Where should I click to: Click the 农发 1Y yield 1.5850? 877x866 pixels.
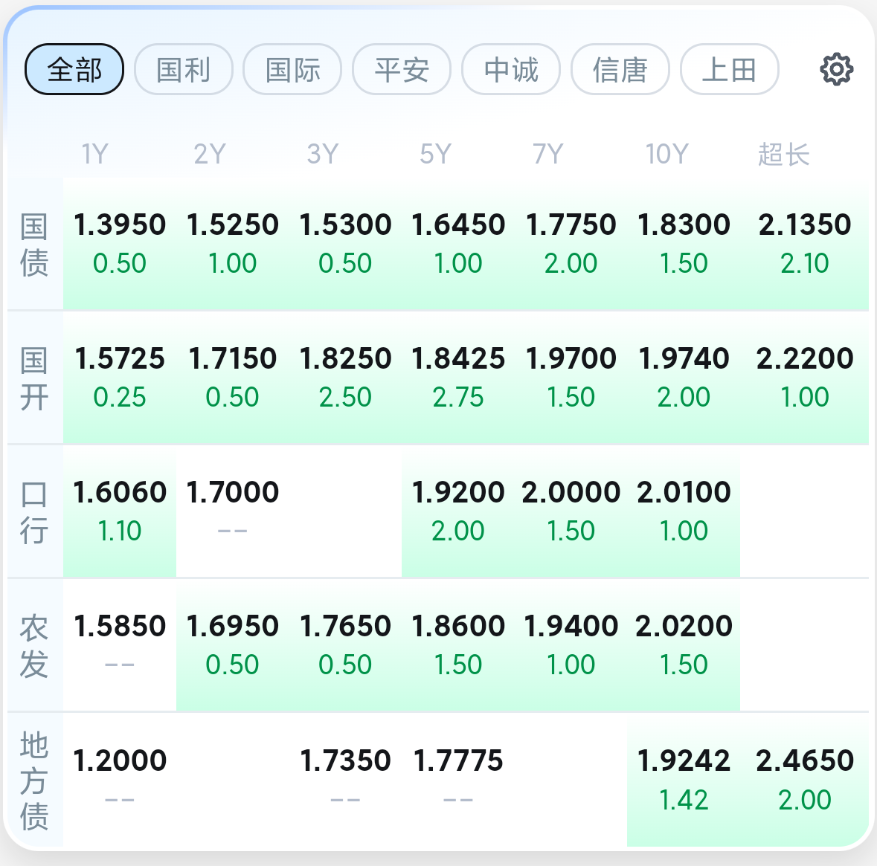click(120, 627)
